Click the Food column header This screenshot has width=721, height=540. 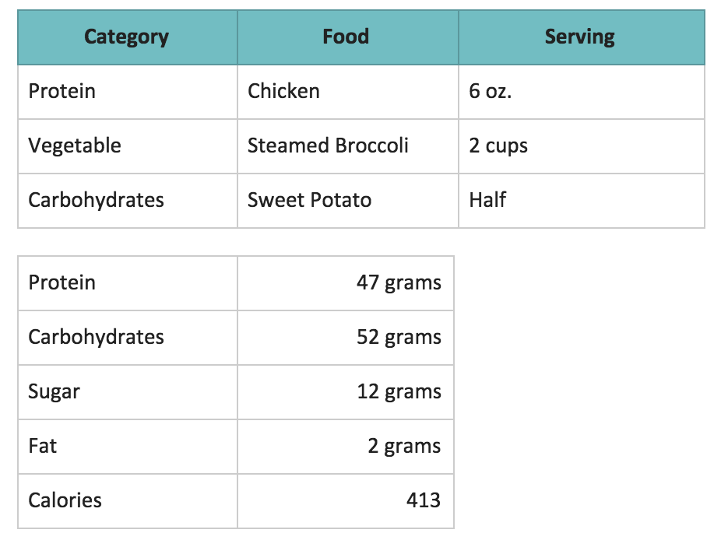[x=346, y=37]
